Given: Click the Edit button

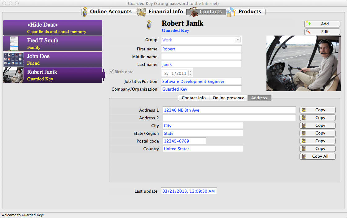Looking at the screenshot, I should (322, 32).
